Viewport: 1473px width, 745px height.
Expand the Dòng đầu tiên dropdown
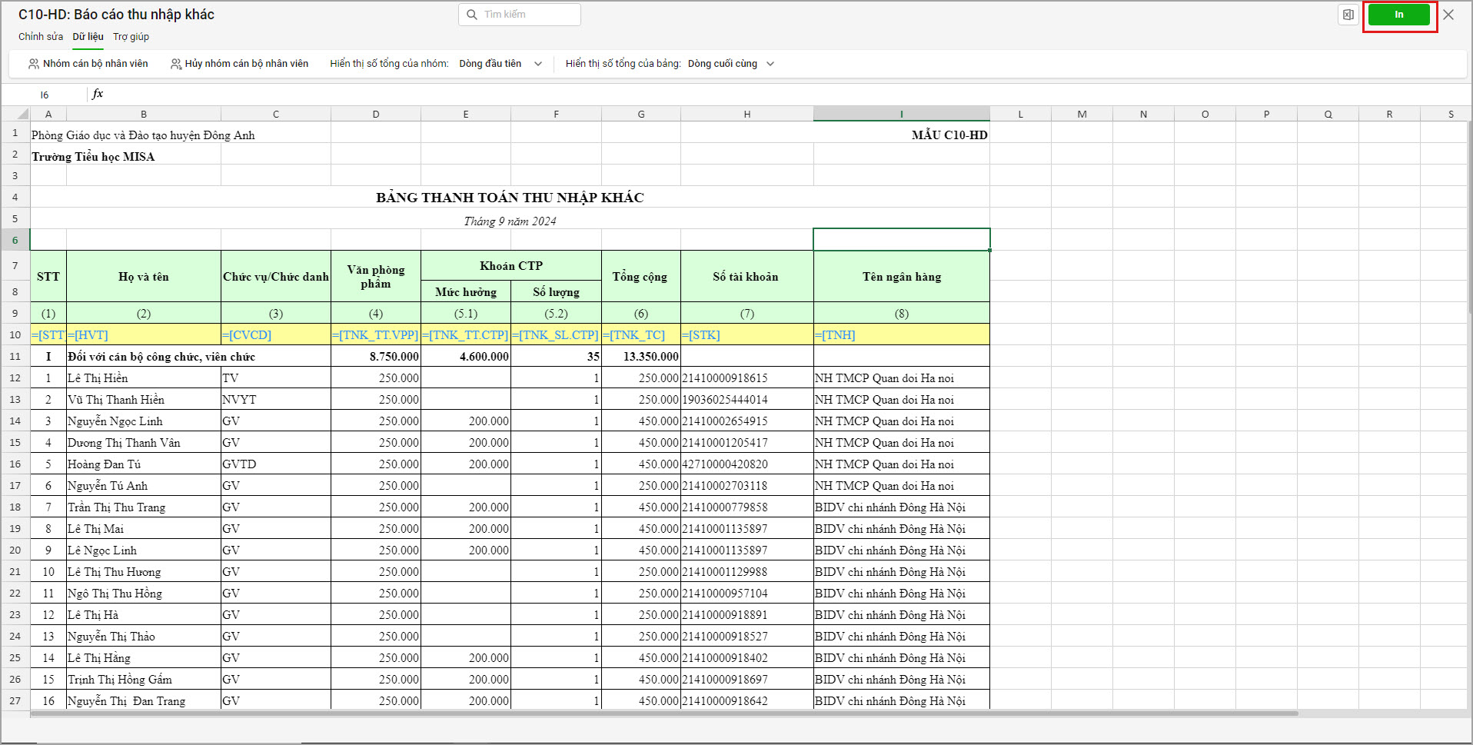tap(501, 64)
